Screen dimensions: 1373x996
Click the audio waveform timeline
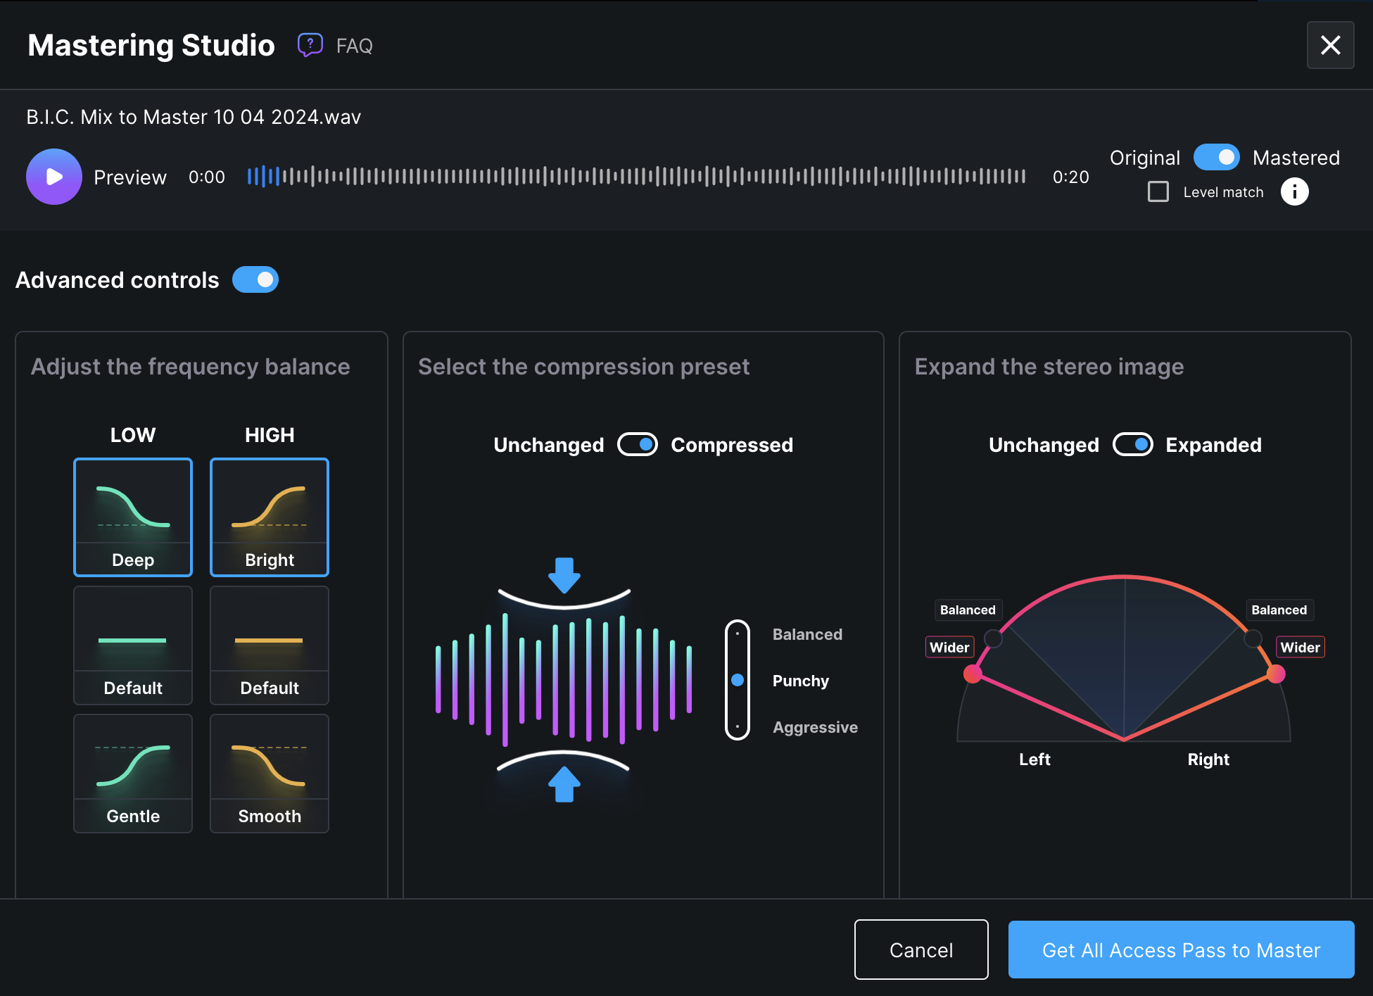tap(636, 176)
